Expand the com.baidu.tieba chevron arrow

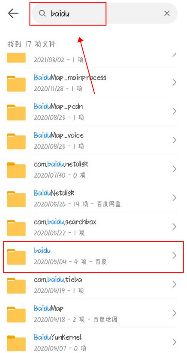[174, 284]
